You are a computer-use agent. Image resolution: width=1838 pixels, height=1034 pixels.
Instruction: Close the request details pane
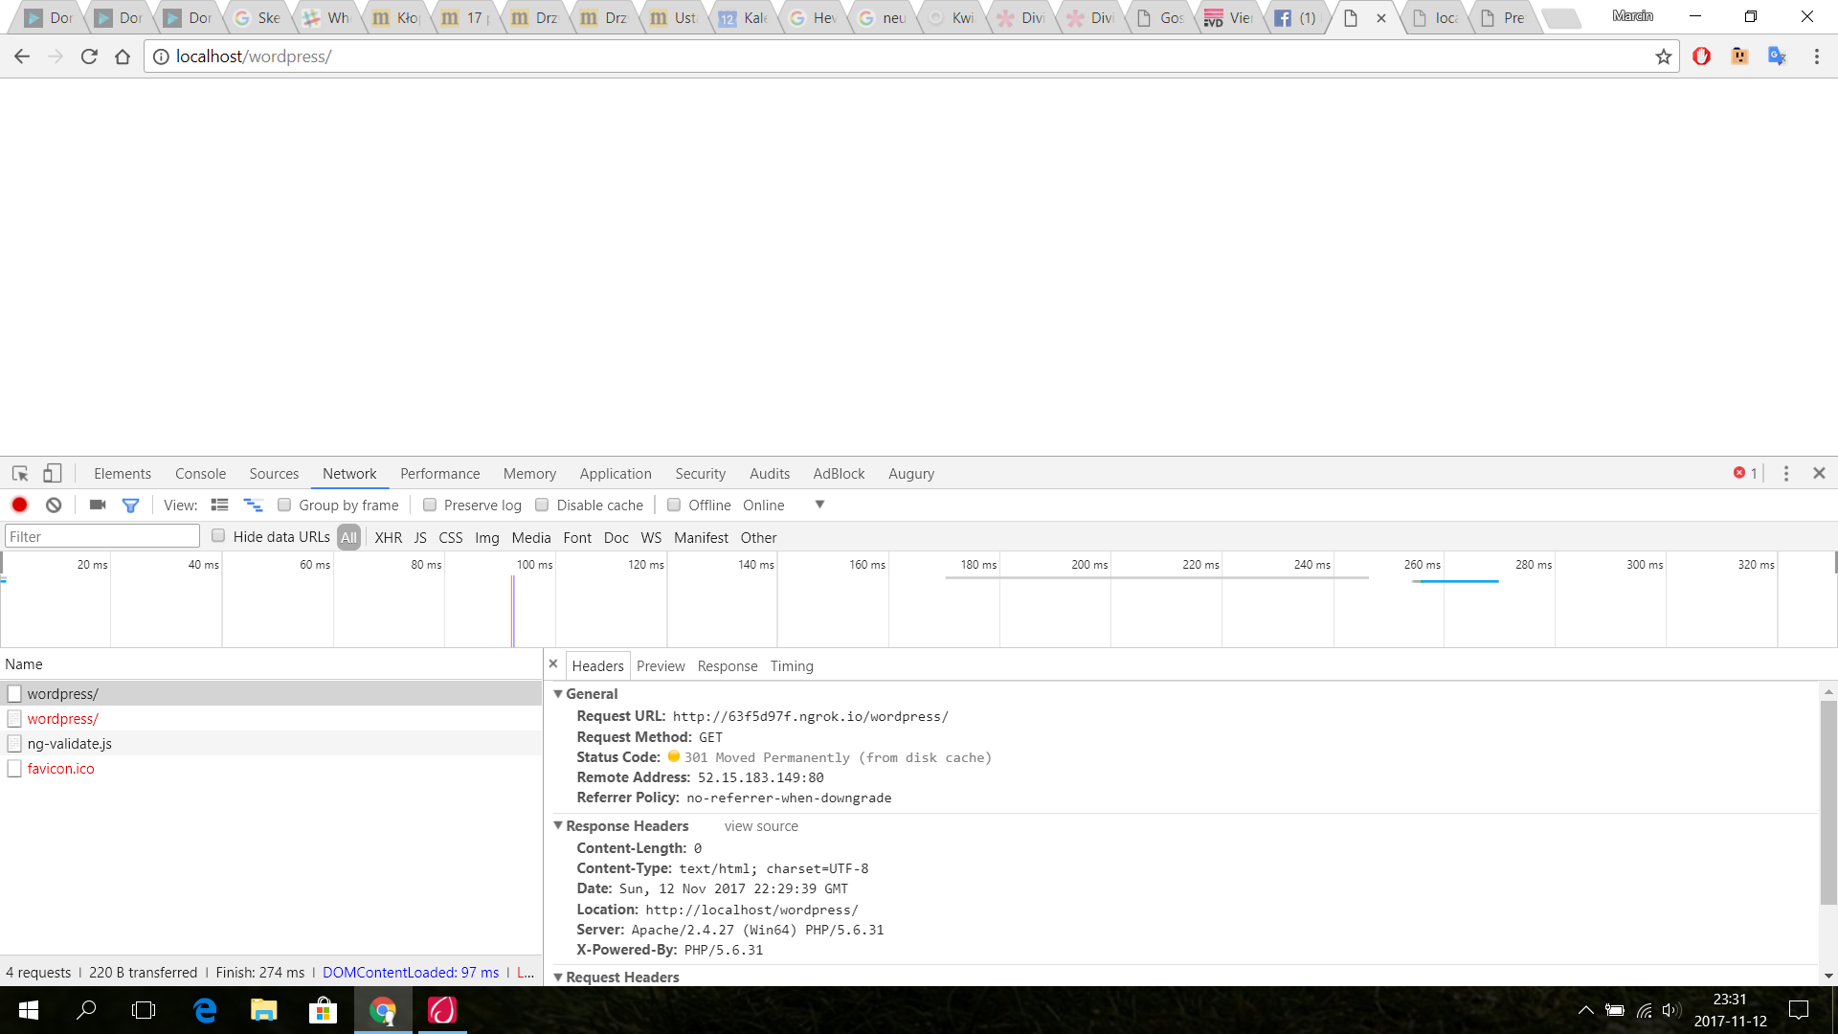[x=553, y=663]
